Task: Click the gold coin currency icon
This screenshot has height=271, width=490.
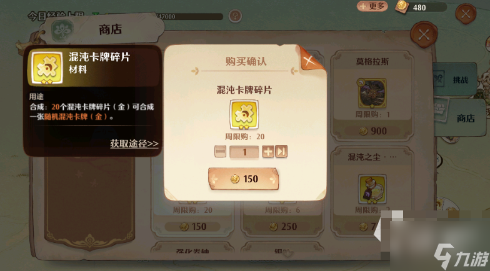Action: (402, 6)
